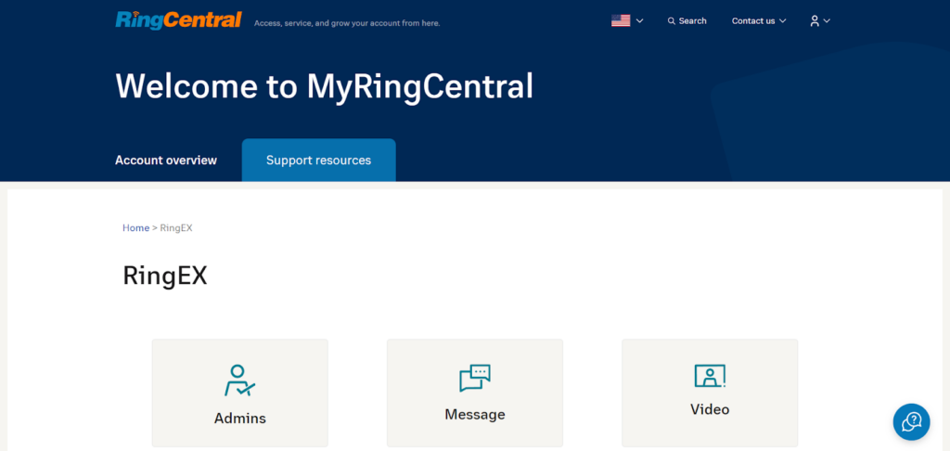Go to the Home breadcrumb link
Viewport: 950px width, 451px height.
(x=135, y=227)
